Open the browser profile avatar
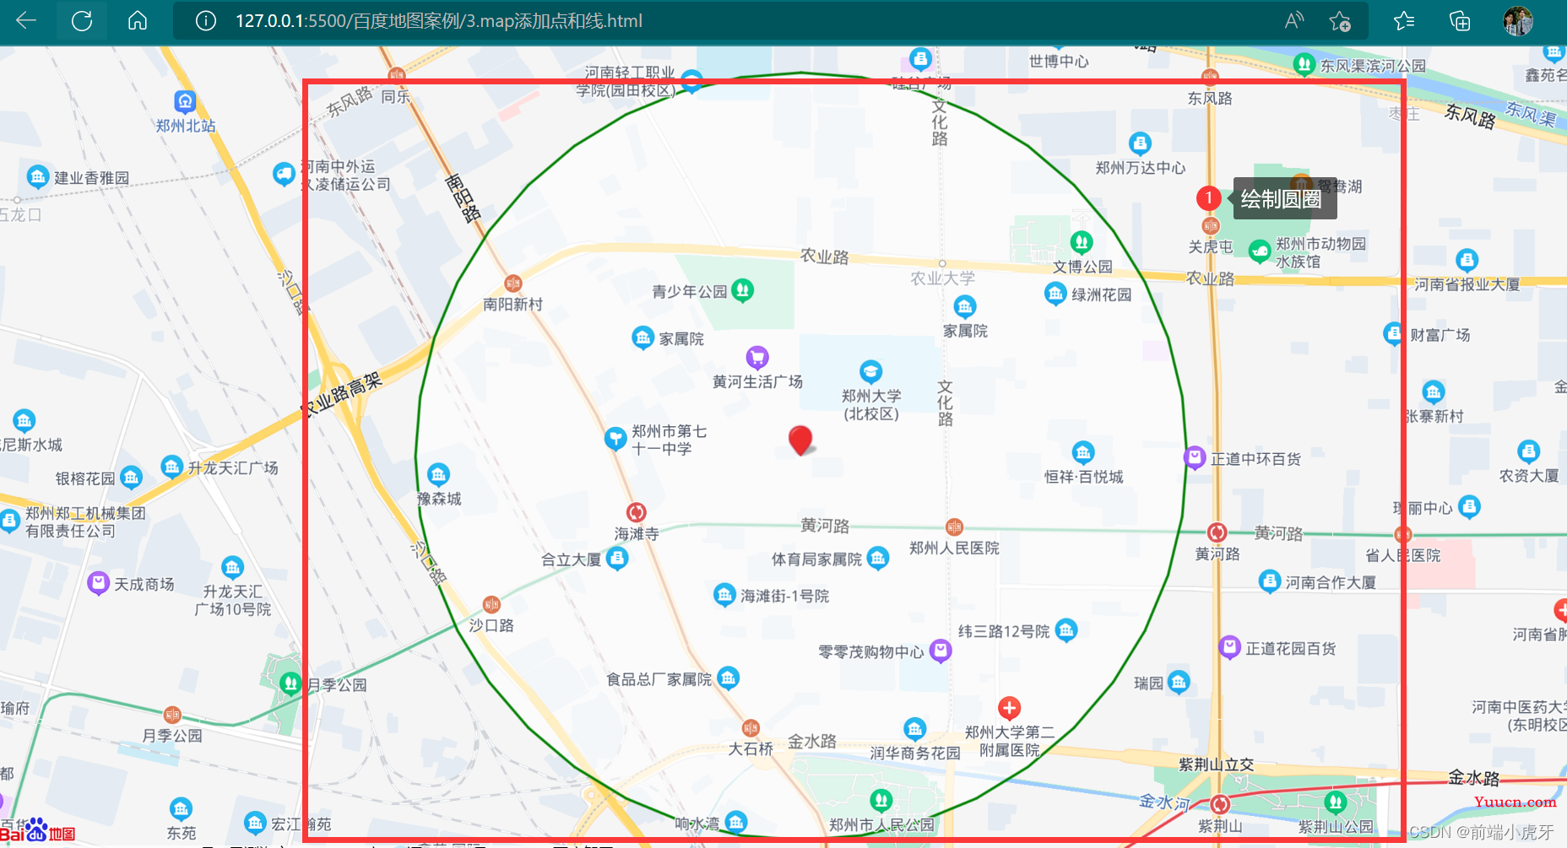The height and width of the screenshot is (848, 1567). click(1518, 21)
